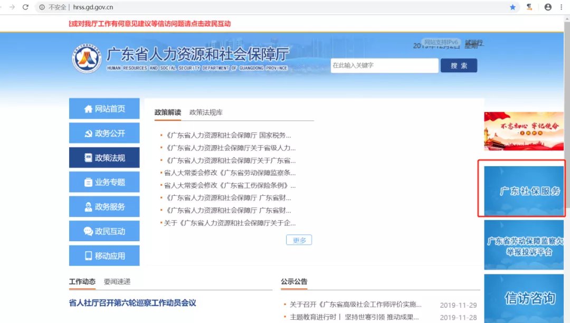Click 更多 button under policy list
The width and height of the screenshot is (570, 323).
(299, 240)
